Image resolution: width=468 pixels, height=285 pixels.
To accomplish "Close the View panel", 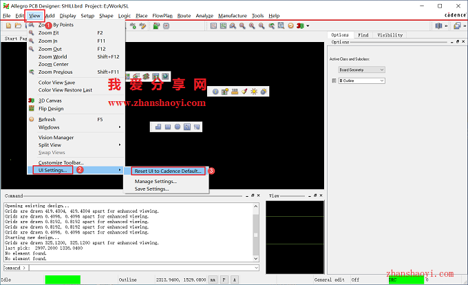I will pos(321,196).
